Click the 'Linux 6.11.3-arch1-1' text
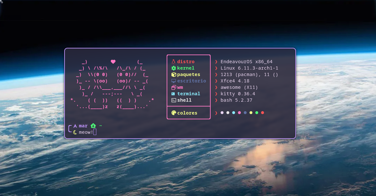Viewport: 376px width, 196px height. coord(249,68)
